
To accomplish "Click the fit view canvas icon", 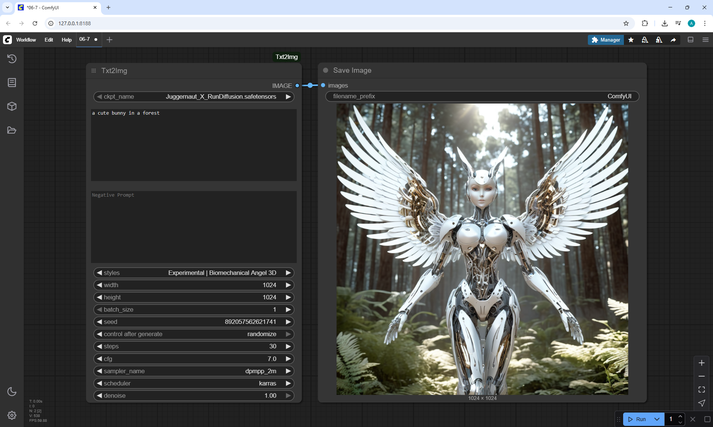I will [701, 390].
